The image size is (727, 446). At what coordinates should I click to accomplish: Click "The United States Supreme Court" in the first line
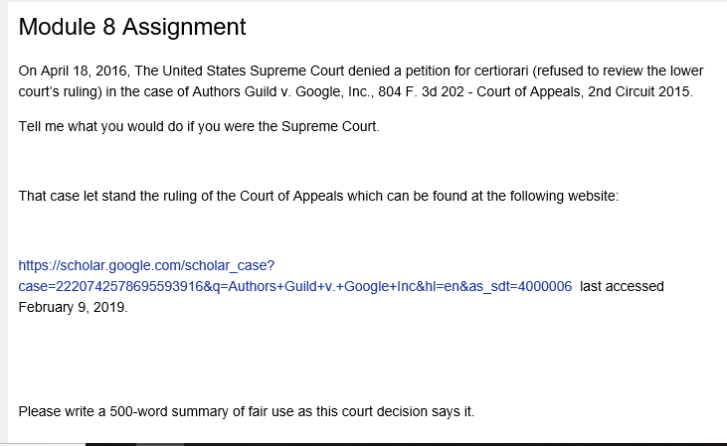coord(240,71)
